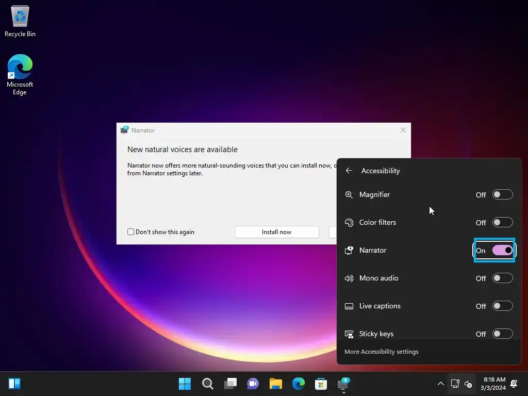Show hidden system tray icons
This screenshot has width=528, height=396.
pyautogui.click(x=440, y=384)
